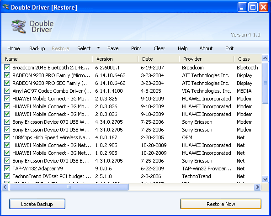This screenshot has width=271, height=216.
Task: Select the Broadcom 2045 Bluetooth 2.0+E… row
Action: [x=131, y=68]
